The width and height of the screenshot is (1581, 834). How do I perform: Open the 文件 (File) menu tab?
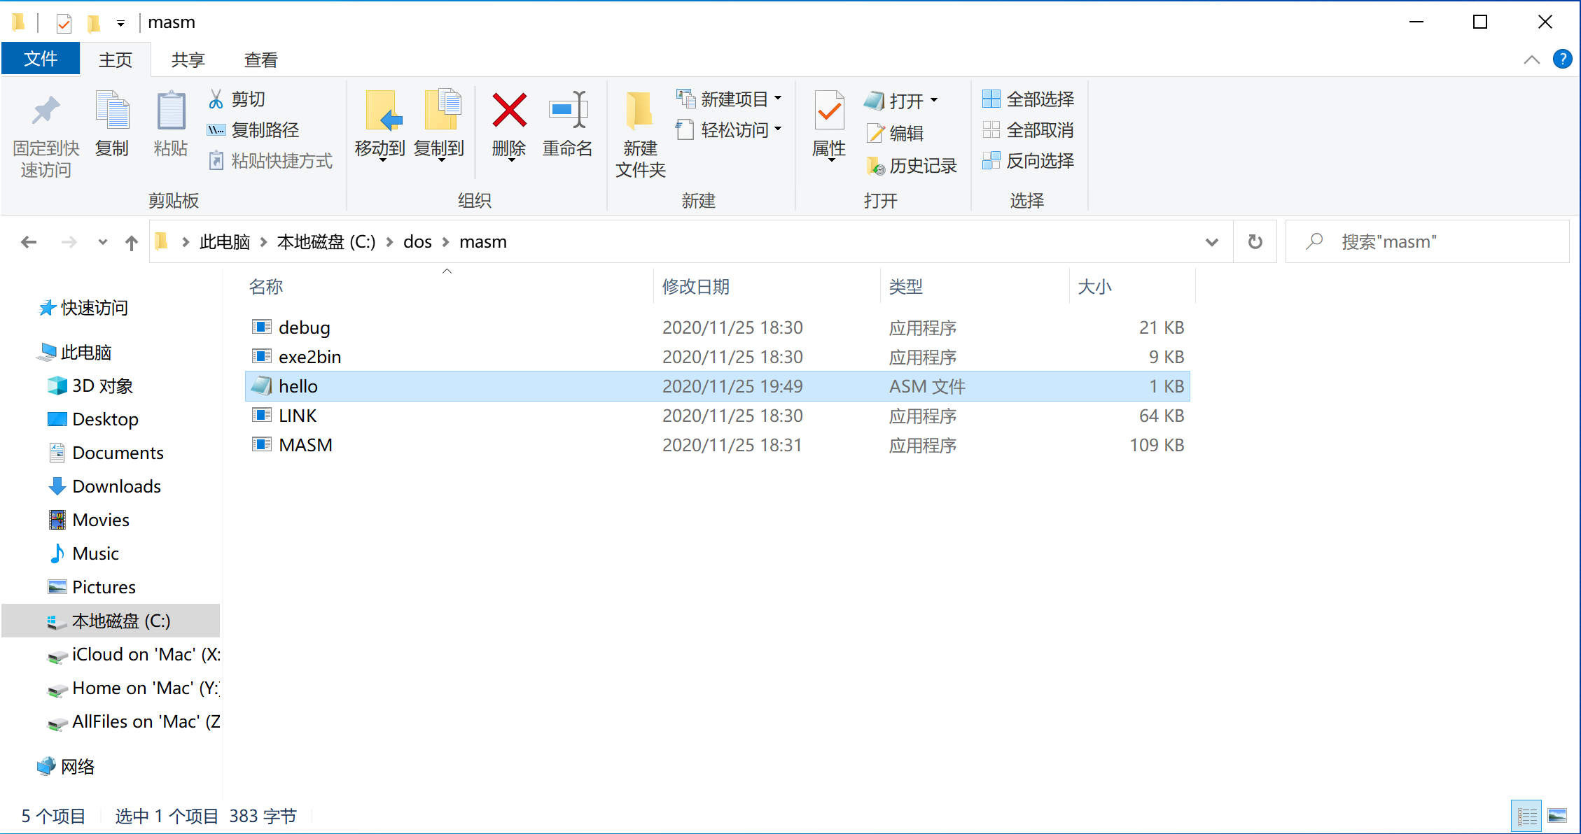[x=40, y=59]
